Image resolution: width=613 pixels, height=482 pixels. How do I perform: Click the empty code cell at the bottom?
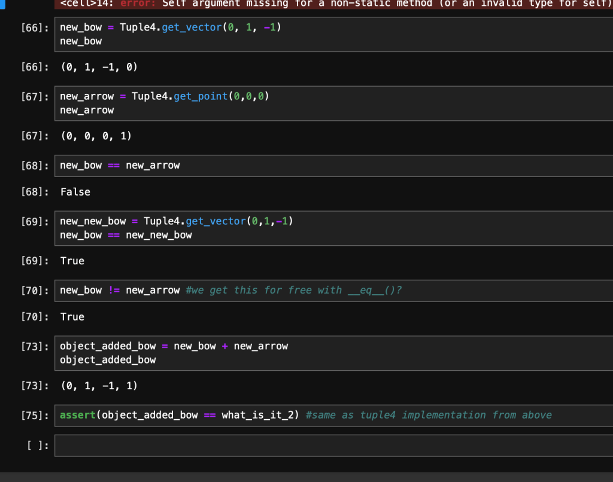click(333, 446)
